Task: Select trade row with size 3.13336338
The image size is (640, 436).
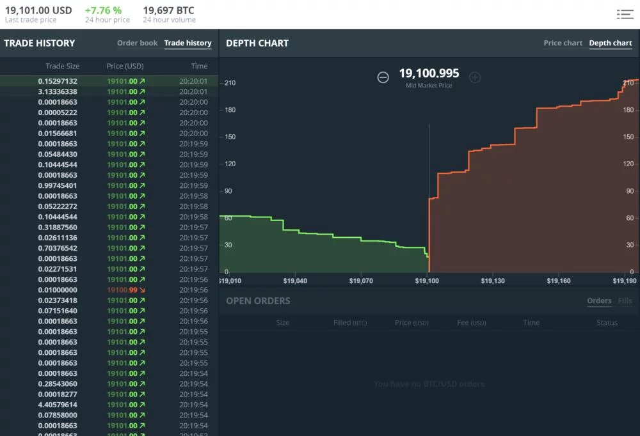Action: [x=109, y=92]
